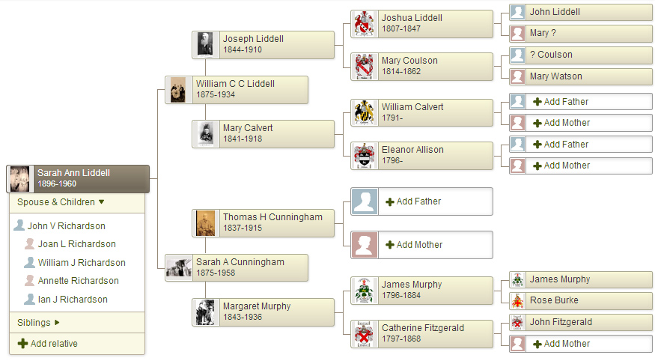Screen dimensions: 655x364
Task: Click Eleanor Allison's crest icon
Action: (365, 155)
